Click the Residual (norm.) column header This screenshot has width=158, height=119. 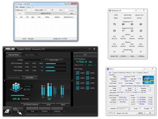click(x=69, y=17)
